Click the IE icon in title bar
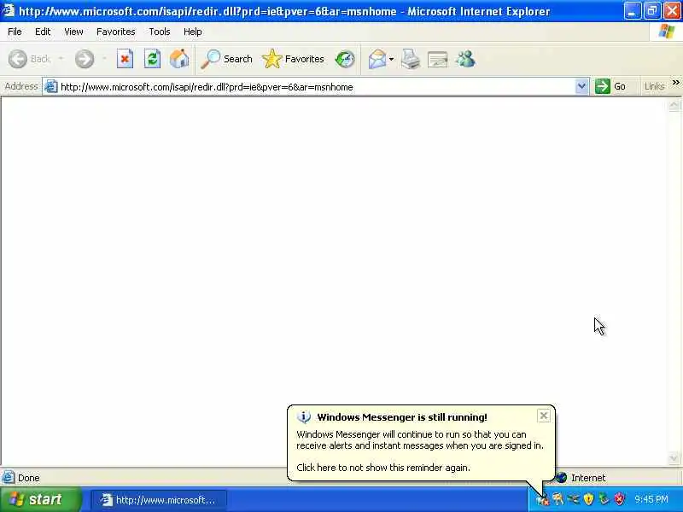The image size is (683, 512). (9, 10)
